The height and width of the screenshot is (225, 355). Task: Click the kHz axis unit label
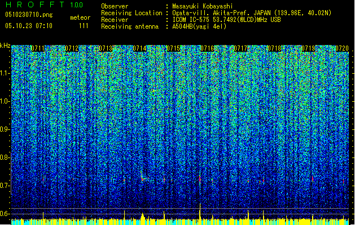tap(5, 46)
